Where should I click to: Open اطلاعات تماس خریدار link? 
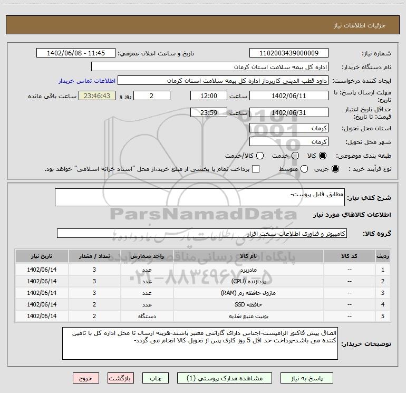pyautogui.click(x=87, y=81)
